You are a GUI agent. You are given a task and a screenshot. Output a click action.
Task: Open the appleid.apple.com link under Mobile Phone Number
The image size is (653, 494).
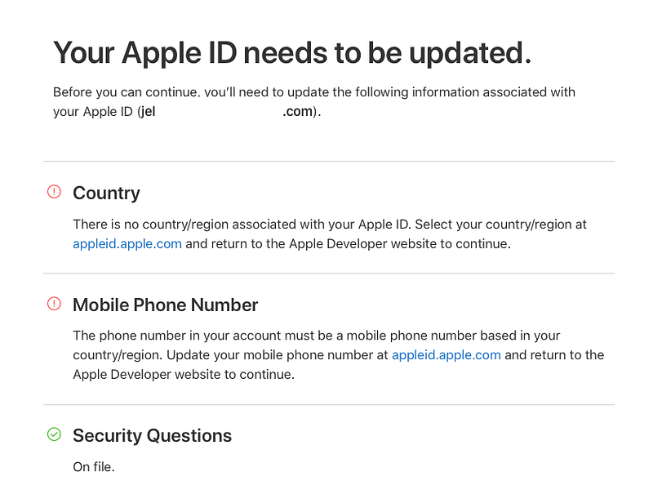pos(446,355)
